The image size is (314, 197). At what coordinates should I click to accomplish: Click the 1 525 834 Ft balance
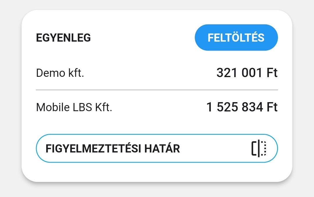242,107
